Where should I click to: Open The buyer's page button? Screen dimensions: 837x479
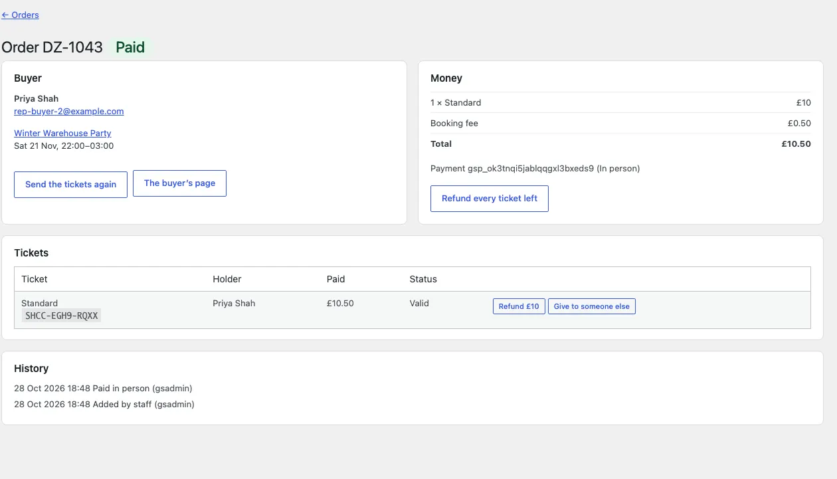pos(179,183)
